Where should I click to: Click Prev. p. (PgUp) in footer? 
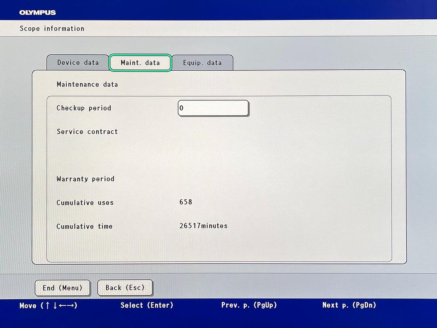click(x=248, y=305)
